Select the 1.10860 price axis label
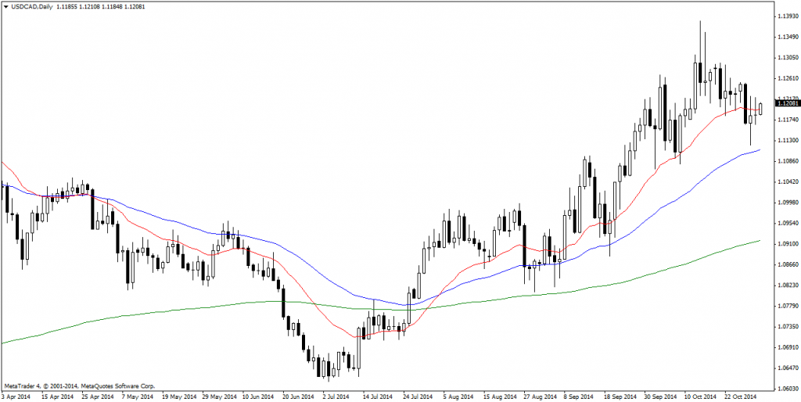This screenshot has height=402, width=801. [x=785, y=160]
